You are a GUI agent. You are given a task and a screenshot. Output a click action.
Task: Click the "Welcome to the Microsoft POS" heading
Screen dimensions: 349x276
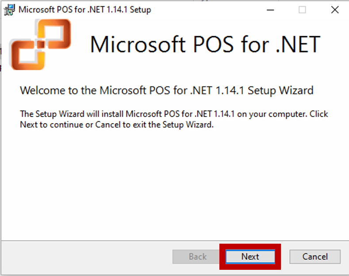click(166, 91)
